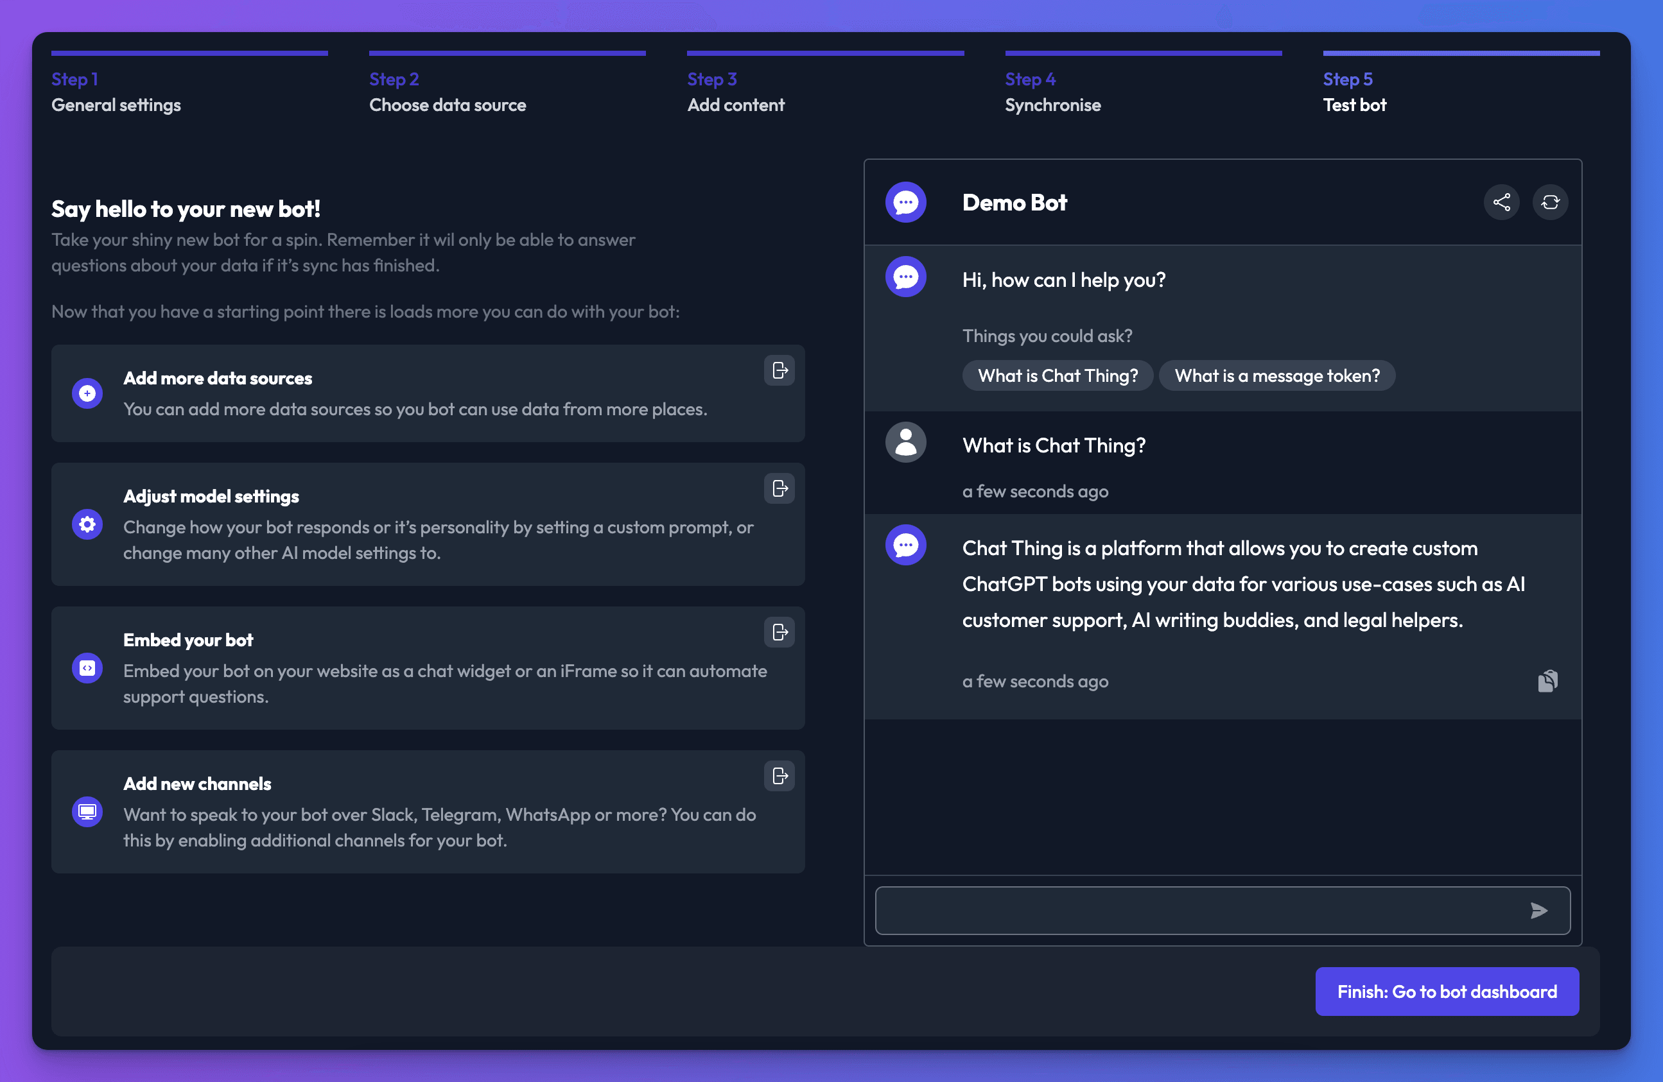Click the 'What is Chat Thing?' suggestion chip
Image resolution: width=1663 pixels, height=1082 pixels.
(x=1058, y=376)
